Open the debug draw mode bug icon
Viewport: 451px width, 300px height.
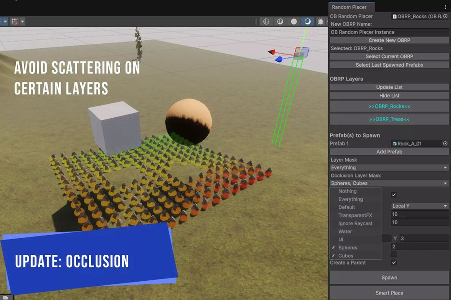pos(320,21)
